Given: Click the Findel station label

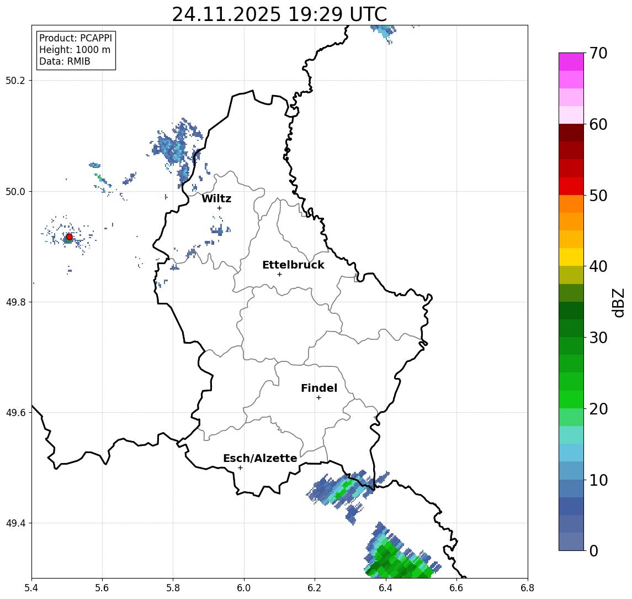Looking at the screenshot, I should [x=319, y=388].
